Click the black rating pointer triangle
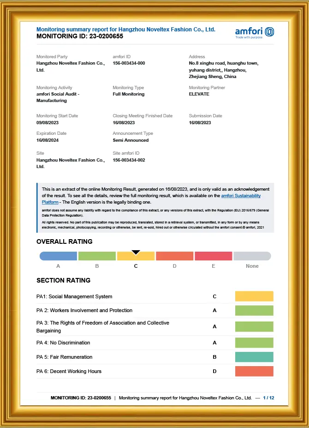This screenshot has width=309, height=428. (136, 252)
